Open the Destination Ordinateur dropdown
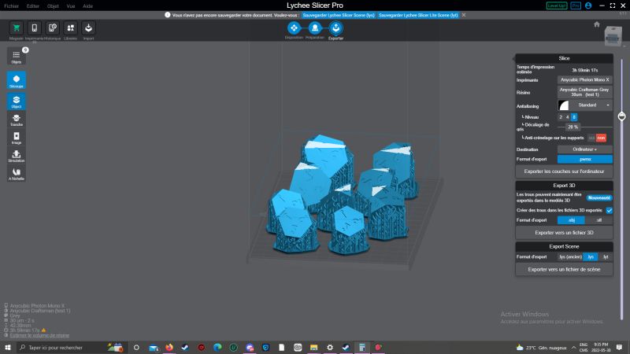The height and width of the screenshot is (354, 630). pos(585,149)
